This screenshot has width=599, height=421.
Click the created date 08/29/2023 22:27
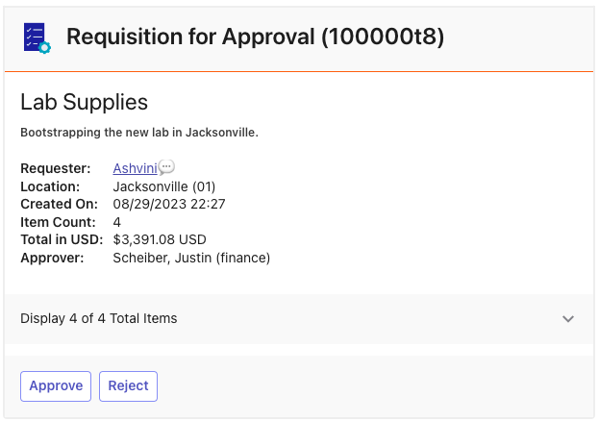(169, 204)
